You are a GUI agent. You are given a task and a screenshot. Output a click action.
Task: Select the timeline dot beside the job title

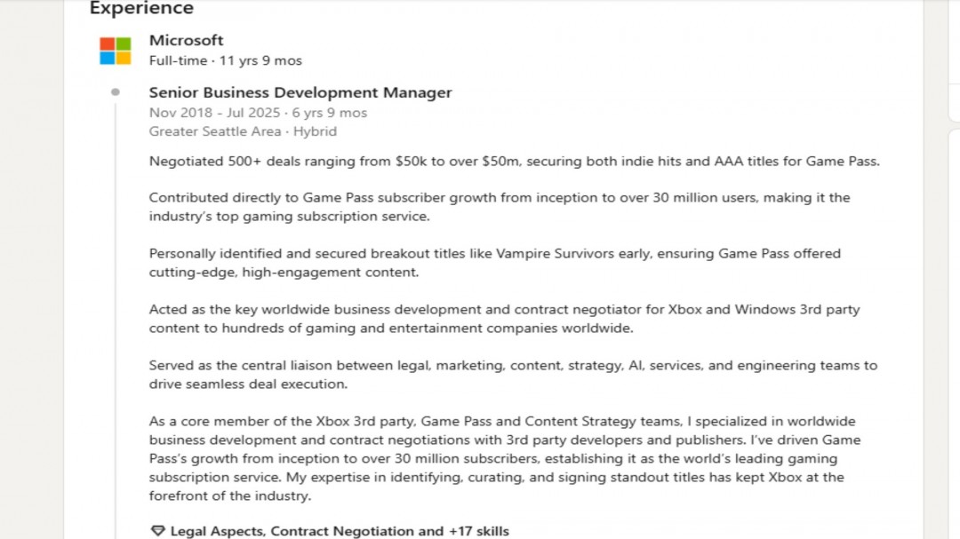(x=116, y=91)
